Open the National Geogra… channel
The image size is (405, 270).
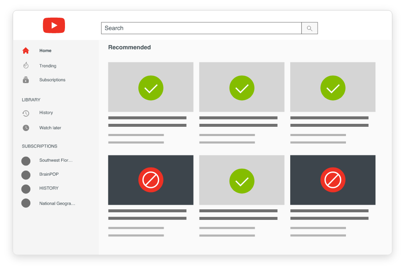click(57, 203)
